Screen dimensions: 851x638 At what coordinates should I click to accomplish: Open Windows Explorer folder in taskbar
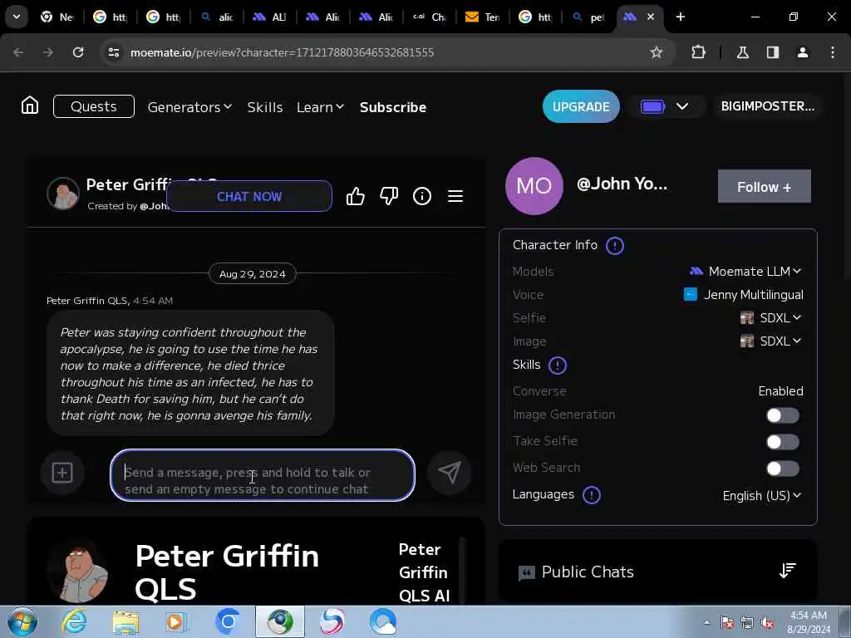pyautogui.click(x=126, y=622)
